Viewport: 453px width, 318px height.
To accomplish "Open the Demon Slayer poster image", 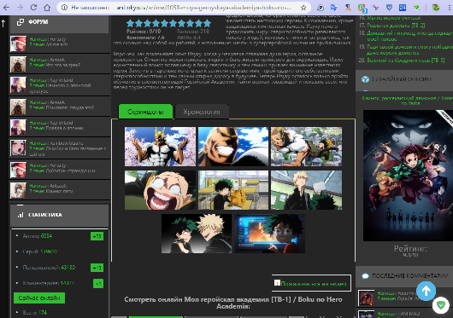I will [408, 176].
